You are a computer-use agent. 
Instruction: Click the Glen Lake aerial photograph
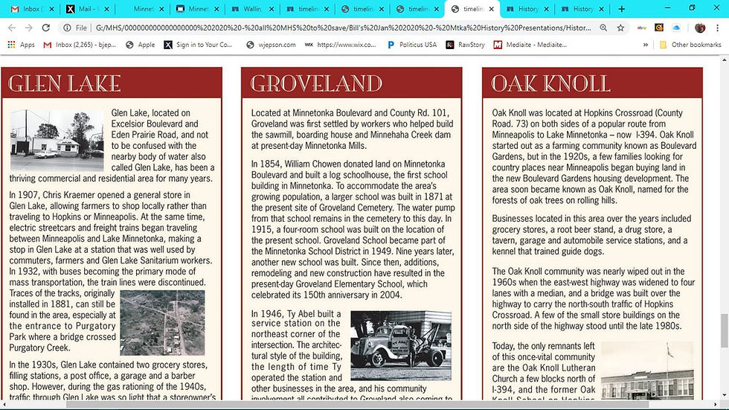coord(162,323)
